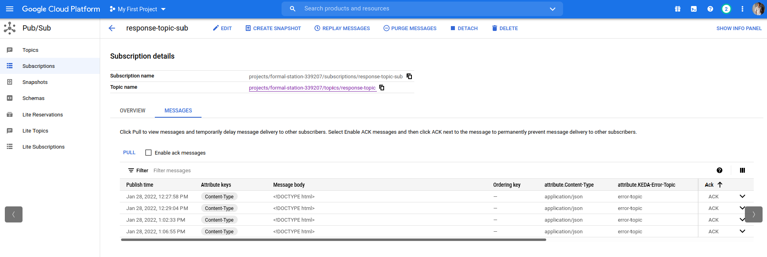Enable ack messages checkbox
Viewport: 767px width, 257px height.
pyautogui.click(x=148, y=153)
